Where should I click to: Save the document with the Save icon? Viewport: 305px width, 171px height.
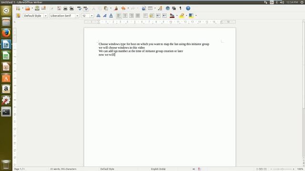(37, 8)
